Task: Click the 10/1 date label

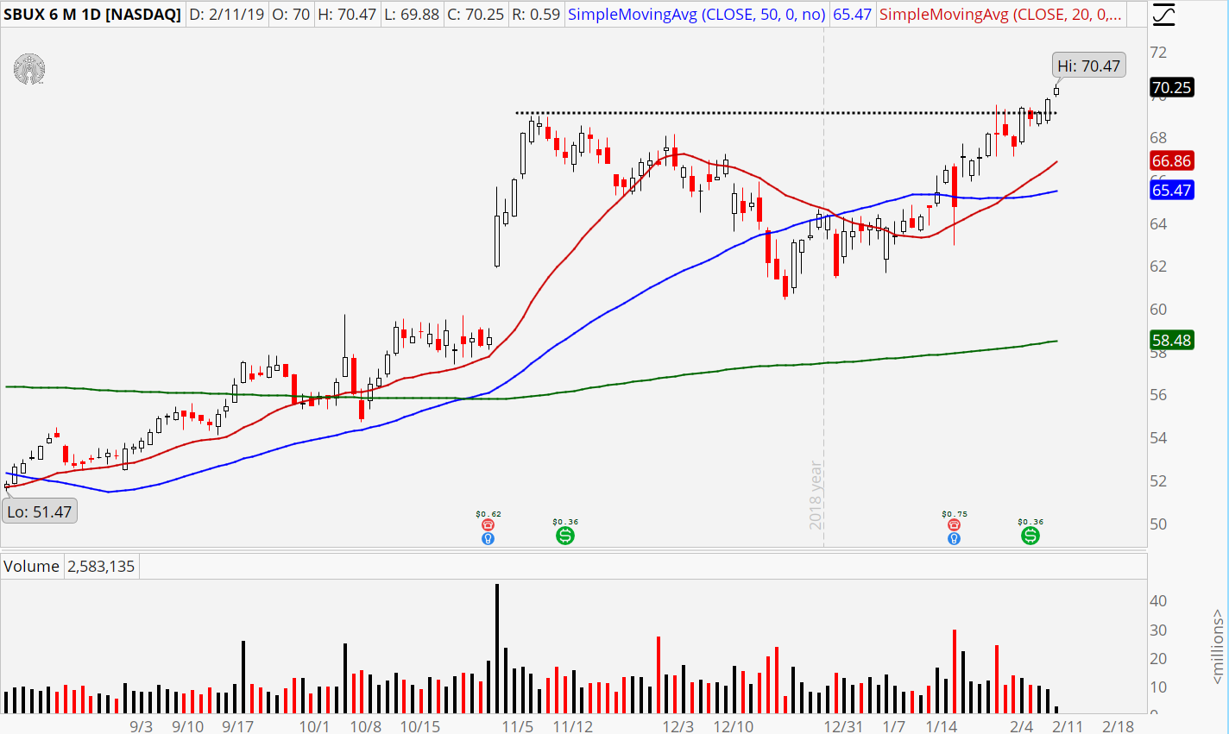Action: click(314, 726)
